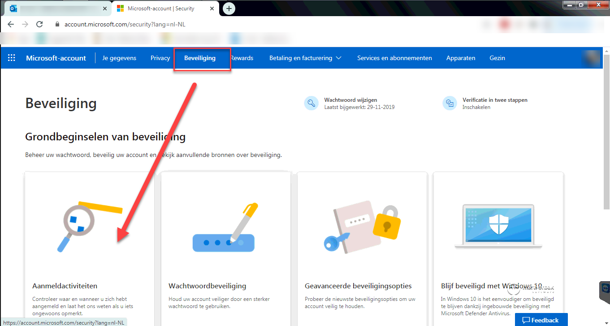
Task: Open Je gegevens menu item
Action: [x=119, y=58]
